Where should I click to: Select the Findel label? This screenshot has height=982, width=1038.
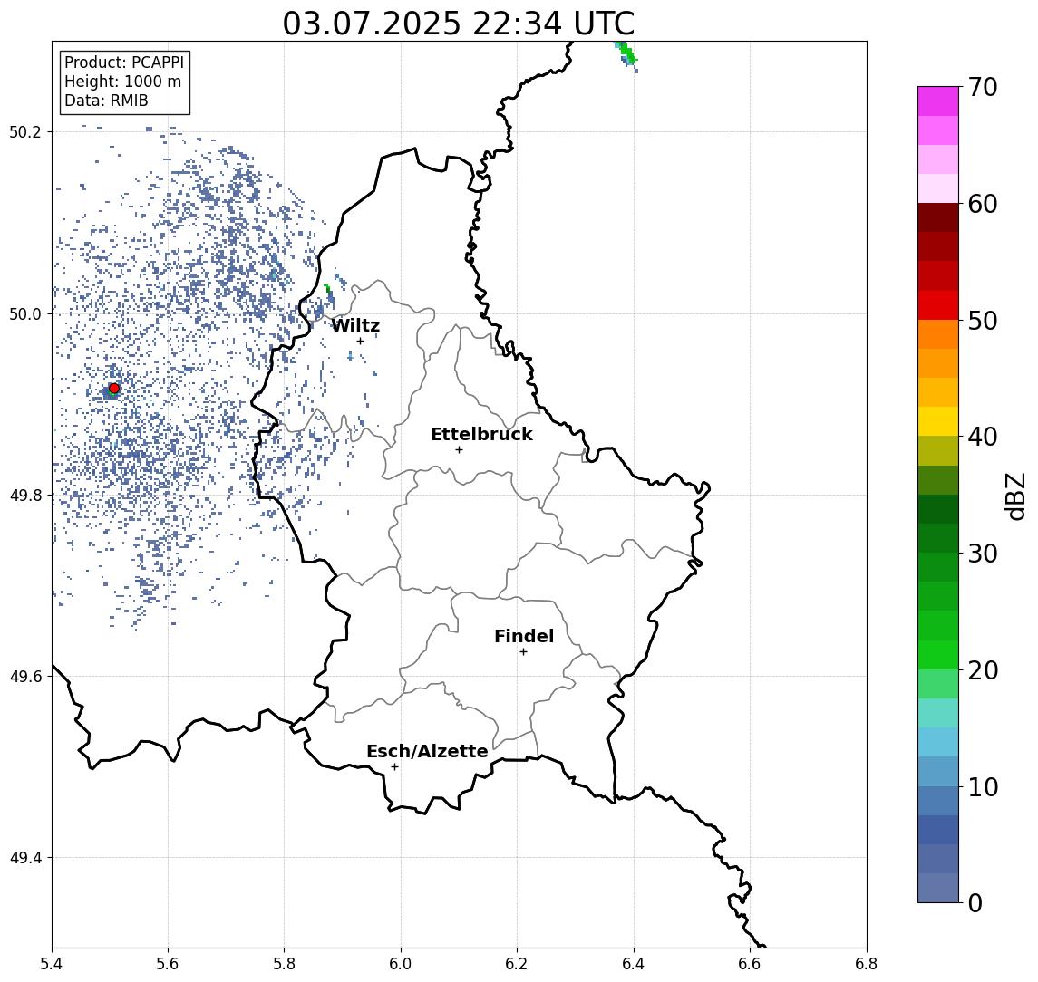coord(524,636)
